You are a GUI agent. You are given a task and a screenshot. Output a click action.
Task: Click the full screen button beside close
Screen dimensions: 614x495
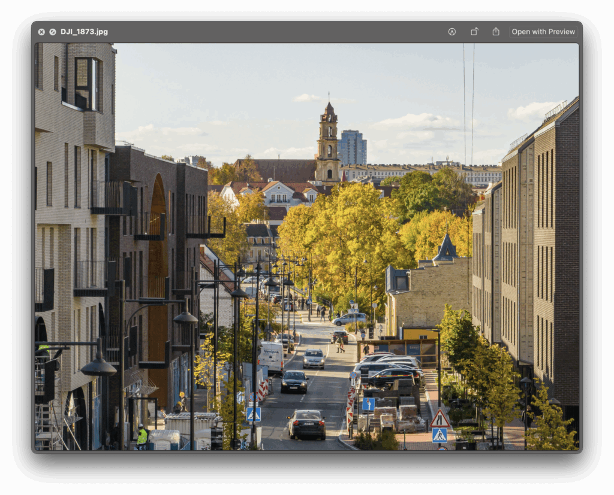[53, 32]
